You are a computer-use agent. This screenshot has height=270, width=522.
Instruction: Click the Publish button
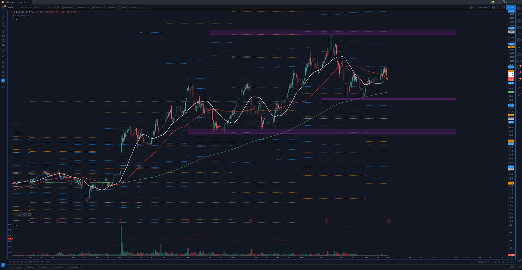[x=511, y=7]
